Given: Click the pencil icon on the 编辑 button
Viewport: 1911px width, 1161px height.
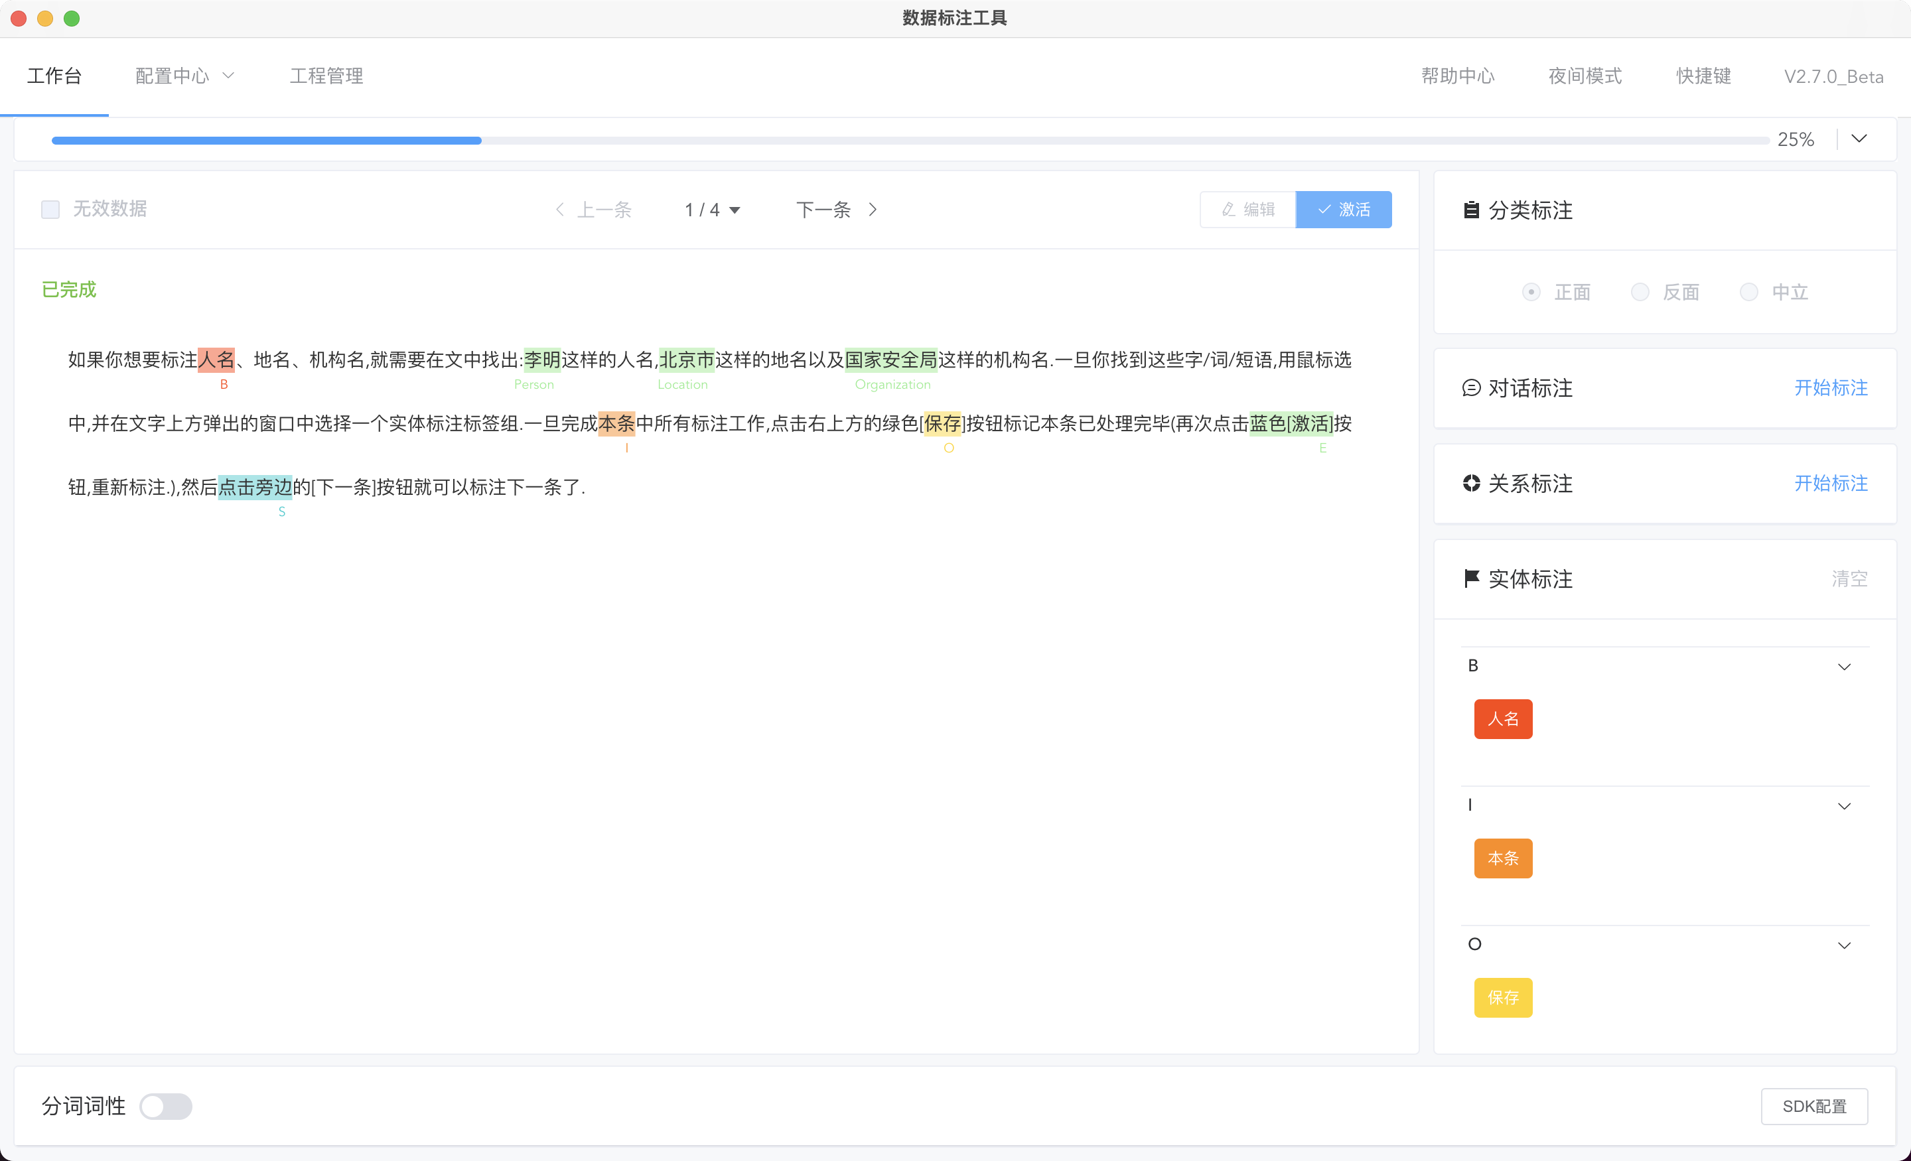Looking at the screenshot, I should [1228, 210].
